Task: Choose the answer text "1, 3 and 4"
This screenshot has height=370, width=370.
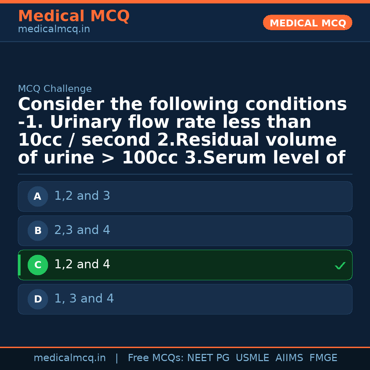Action: point(84,299)
